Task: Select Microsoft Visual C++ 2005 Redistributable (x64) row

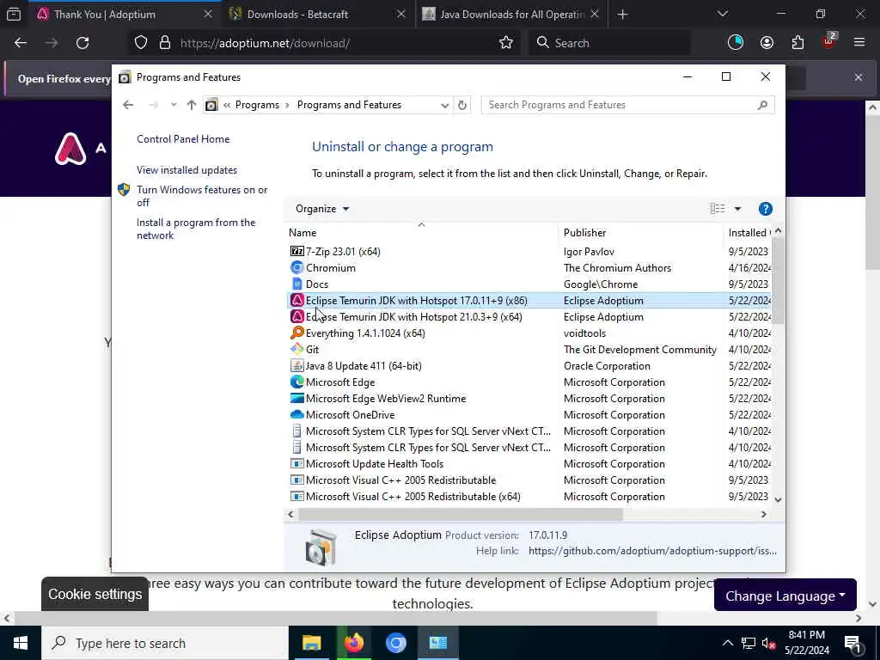Action: 529,497
